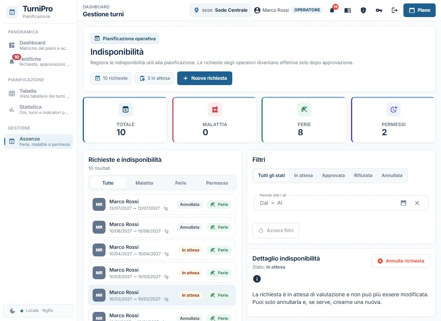Screen dimensions: 441x321
Task: Click the TurniPro logo icon
Action: tap(12, 12)
